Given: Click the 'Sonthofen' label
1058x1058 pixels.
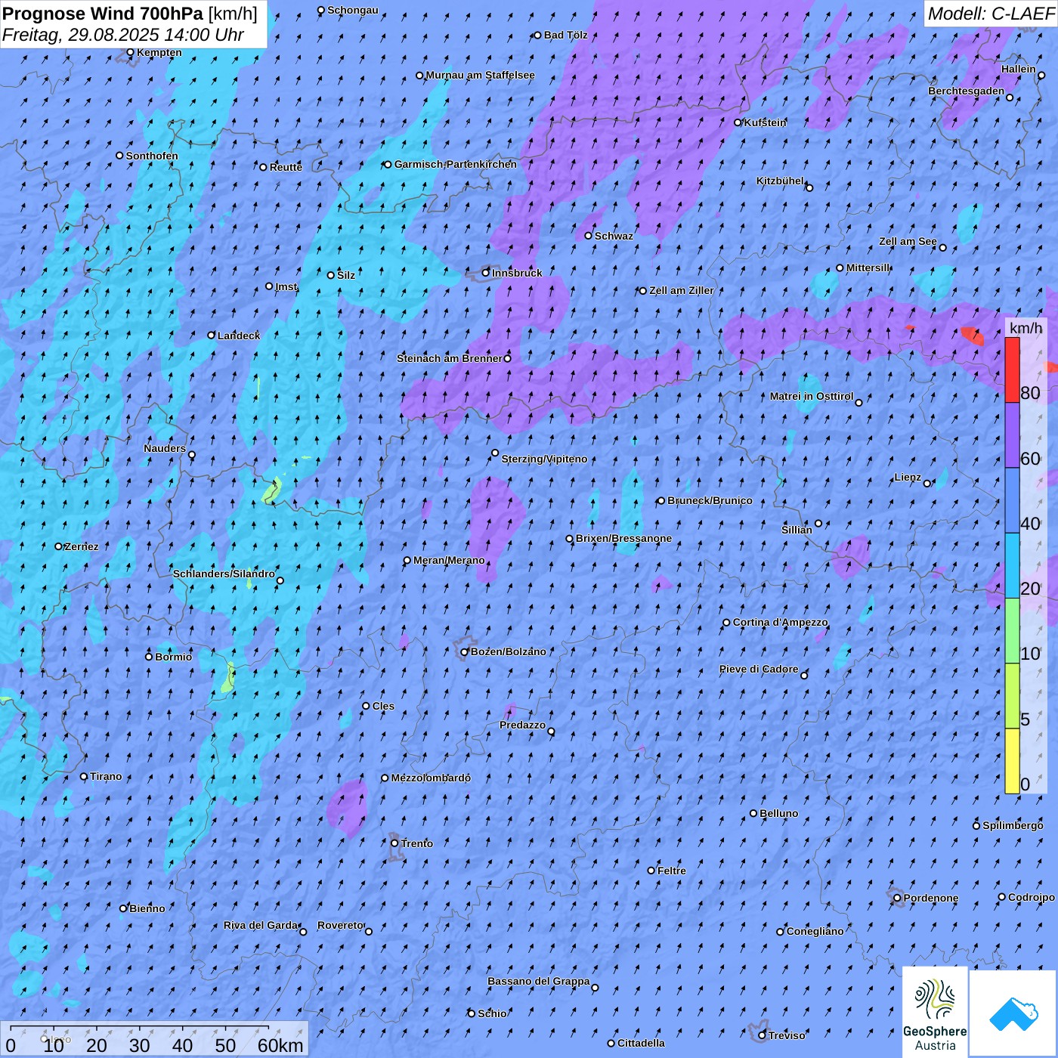Looking at the screenshot, I should pyautogui.click(x=152, y=156).
